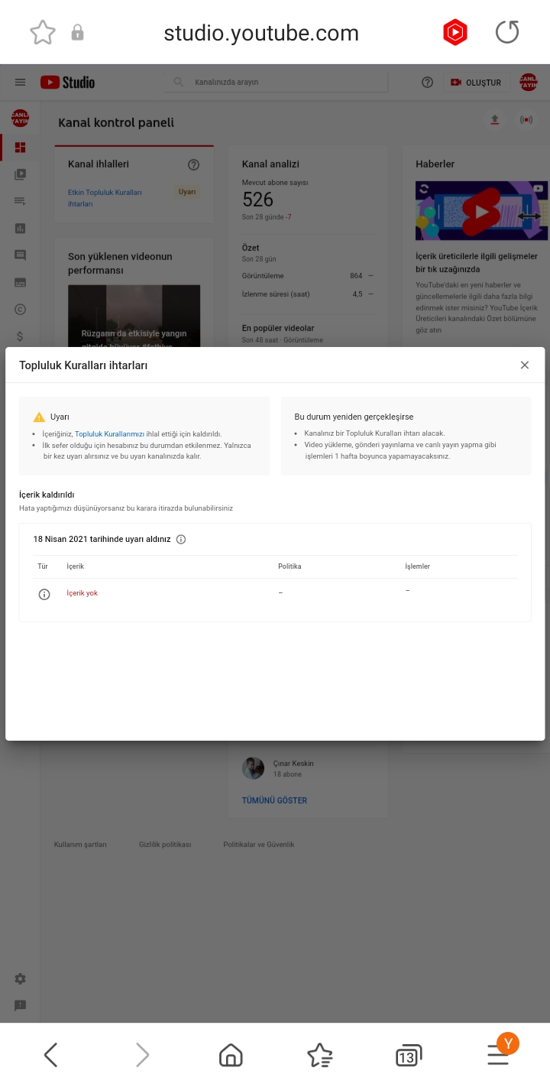Open the YouTube Studio hamburger menu
The height and width of the screenshot is (1087, 550).
[x=21, y=83]
